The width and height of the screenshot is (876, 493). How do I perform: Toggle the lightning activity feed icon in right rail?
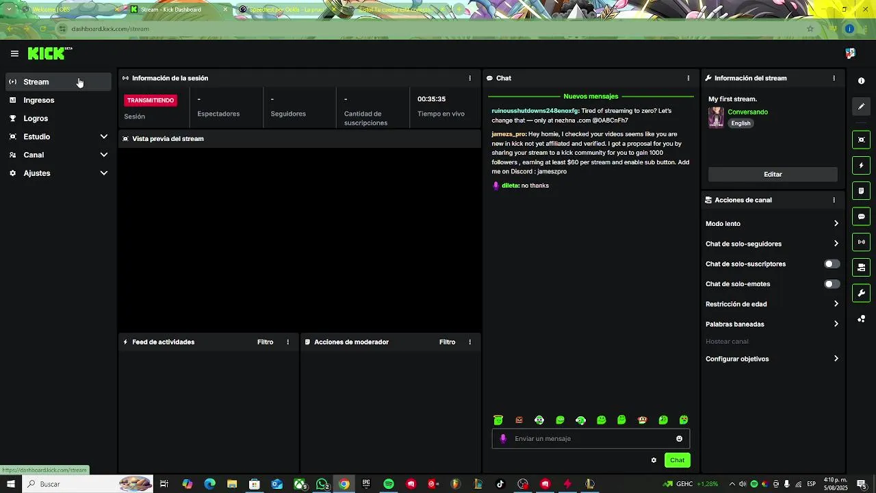click(x=861, y=165)
